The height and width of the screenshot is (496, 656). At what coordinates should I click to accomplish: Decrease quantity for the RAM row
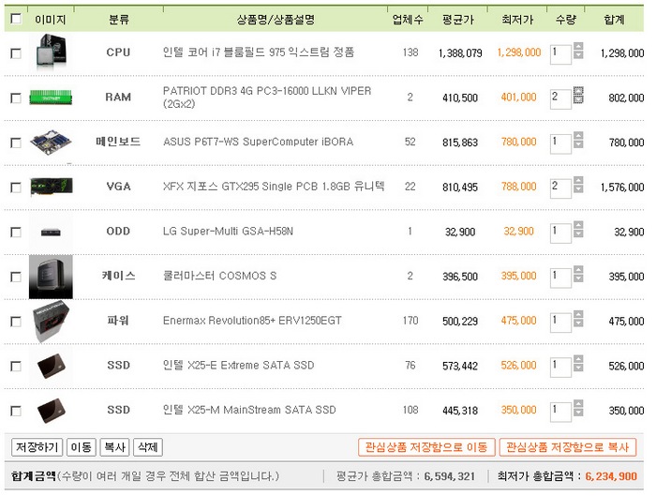[578, 99]
